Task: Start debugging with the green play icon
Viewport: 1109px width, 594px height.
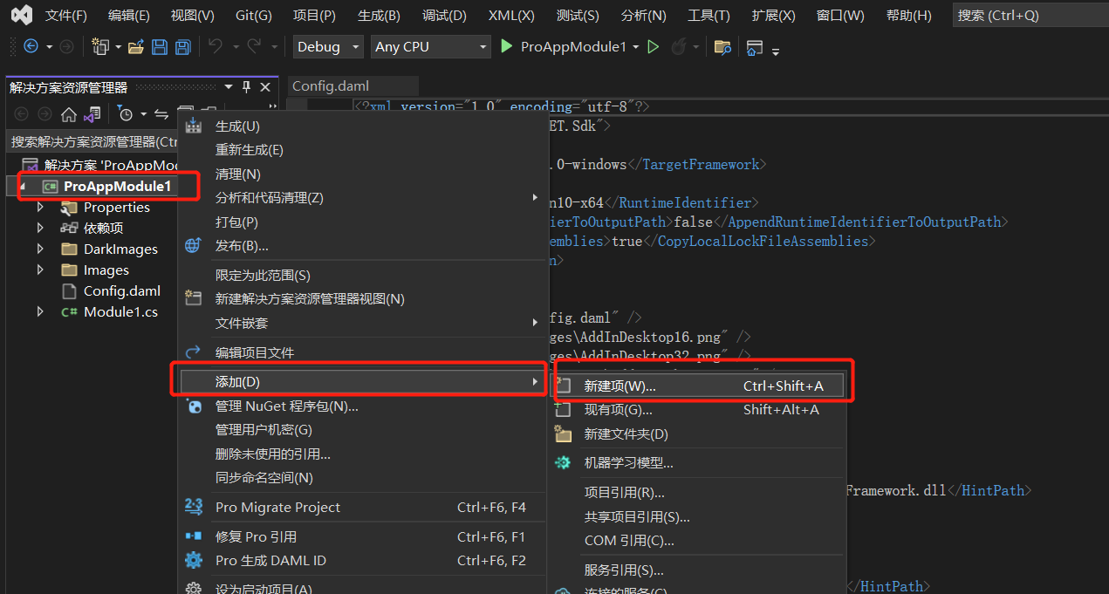Action: [507, 46]
